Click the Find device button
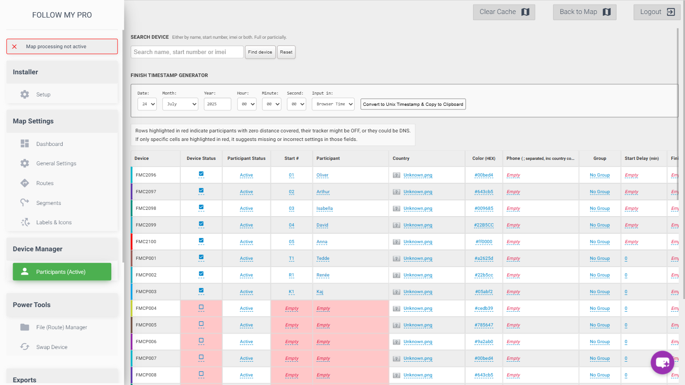685x385 pixels. click(x=260, y=52)
